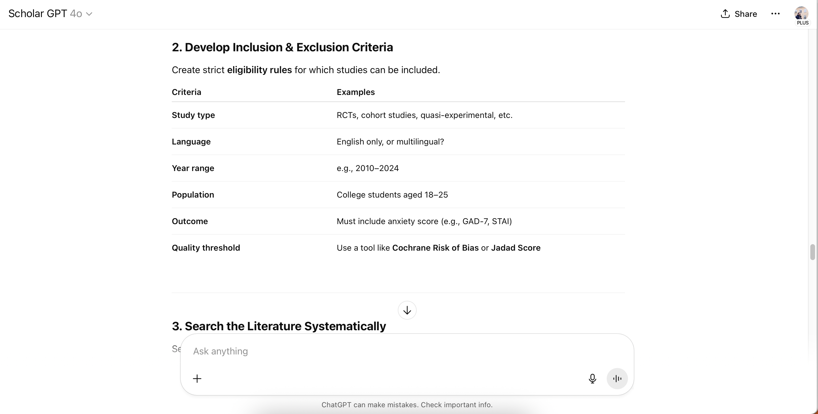
Task: Select the heading Develop Inclusion & Exclusion Criteria
Action: pyautogui.click(x=282, y=47)
